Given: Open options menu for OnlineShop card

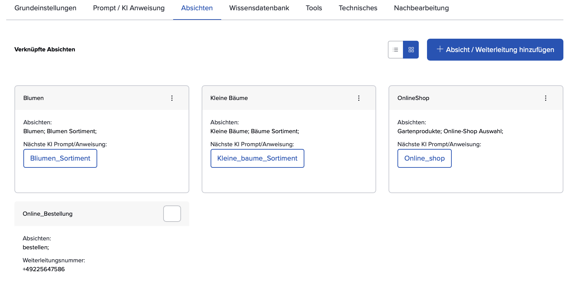Looking at the screenshot, I should tap(546, 98).
